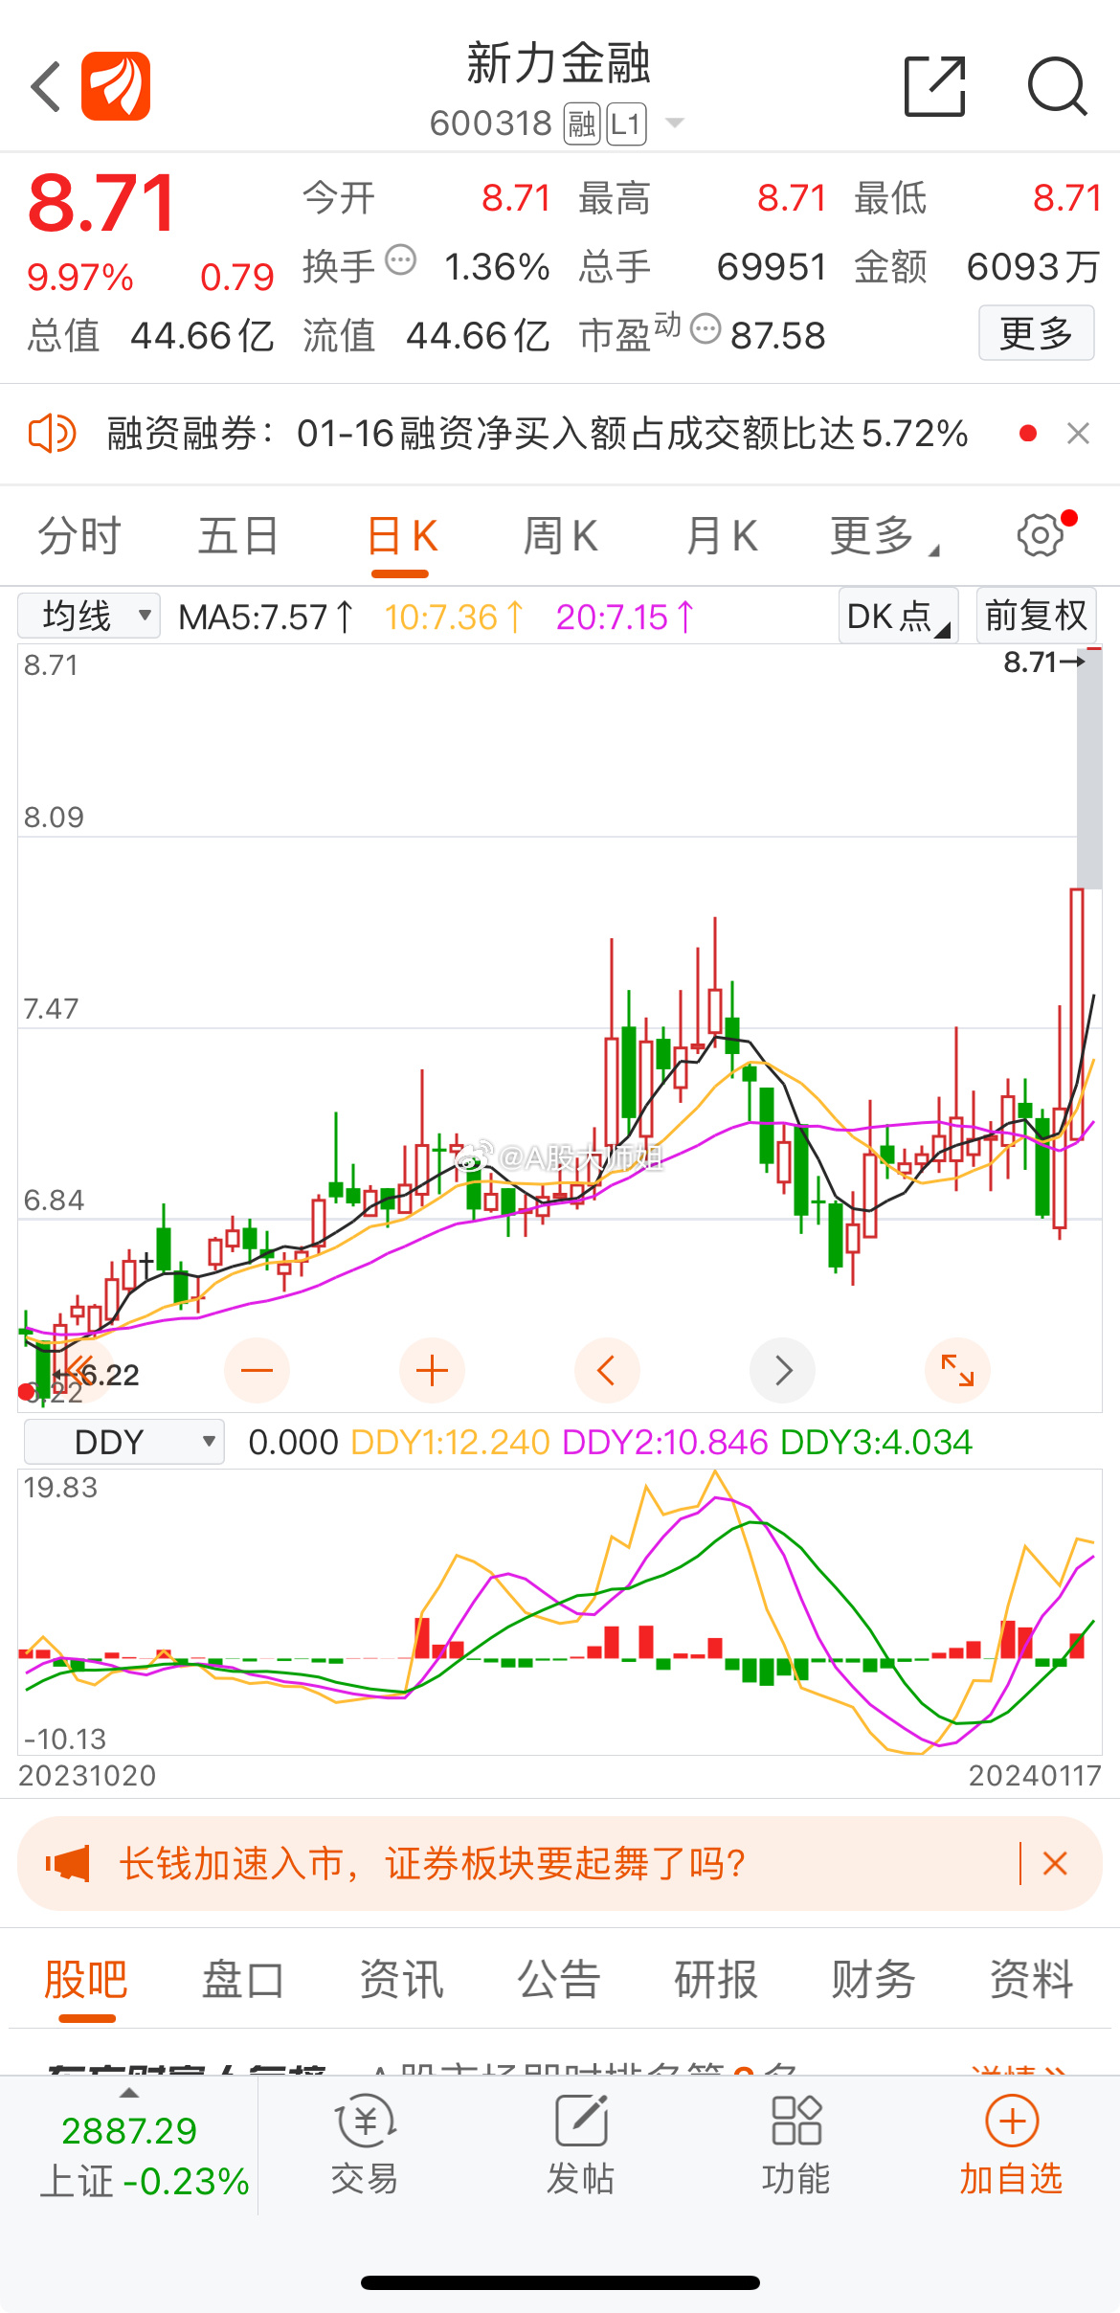Tap the 20:7.15 moving average value
This screenshot has height=2313, width=1120.
[x=625, y=618]
